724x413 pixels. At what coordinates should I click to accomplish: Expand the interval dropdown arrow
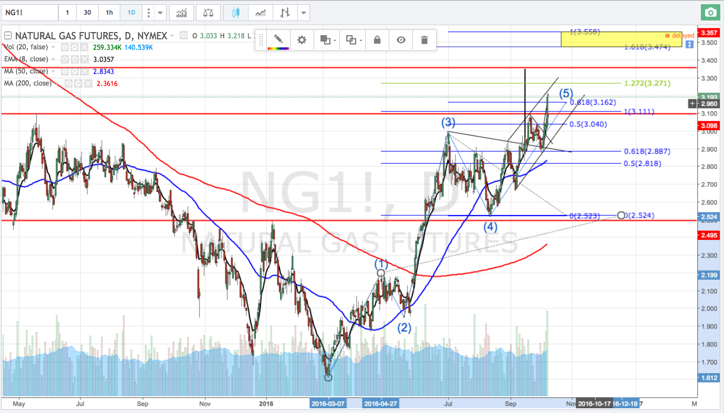pos(161,12)
